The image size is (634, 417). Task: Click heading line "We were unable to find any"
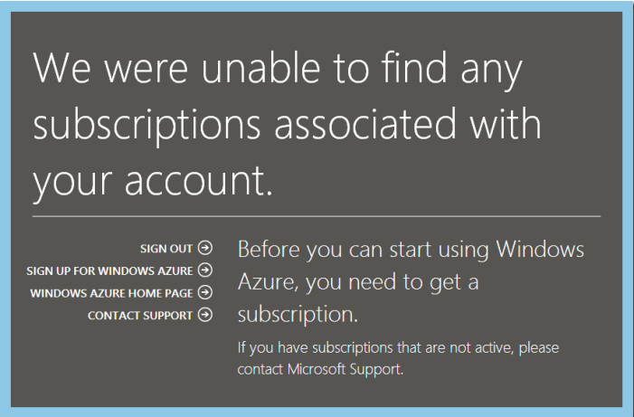coord(278,69)
